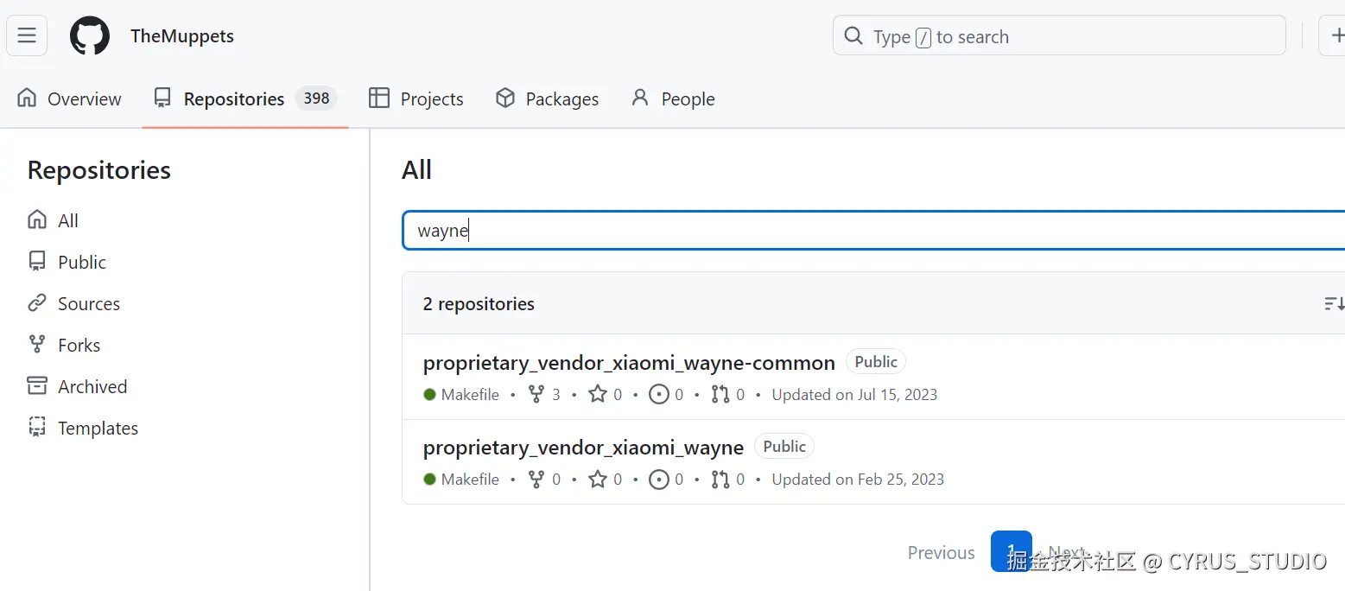Open the People tab
The width and height of the screenshot is (1345, 591).
pos(673,98)
